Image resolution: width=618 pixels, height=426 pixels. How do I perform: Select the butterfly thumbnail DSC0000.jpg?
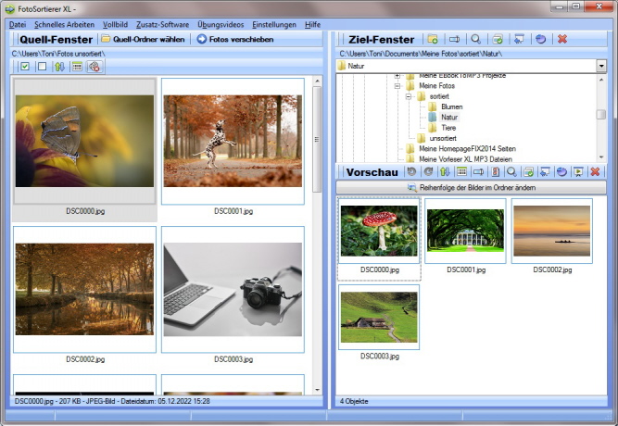[x=84, y=142]
